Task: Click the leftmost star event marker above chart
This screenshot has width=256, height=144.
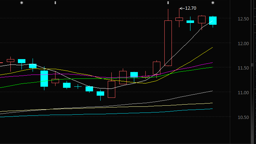Action: [x=21, y=3]
